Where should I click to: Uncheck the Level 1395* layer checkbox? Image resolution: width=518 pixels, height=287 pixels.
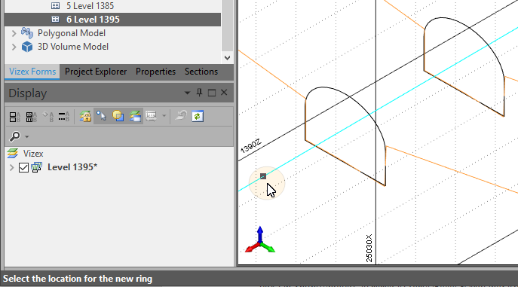coord(24,167)
